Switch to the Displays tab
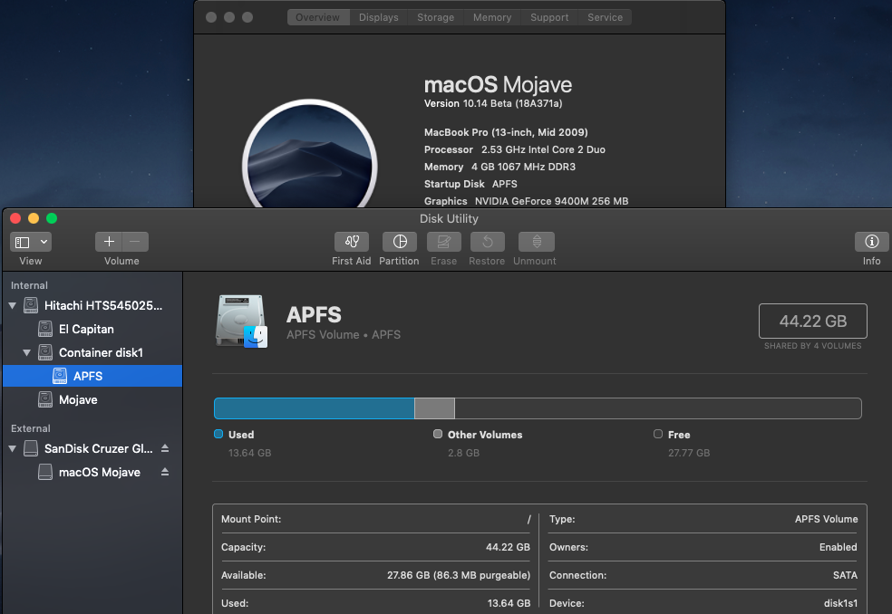This screenshot has width=892, height=614. coord(378,17)
